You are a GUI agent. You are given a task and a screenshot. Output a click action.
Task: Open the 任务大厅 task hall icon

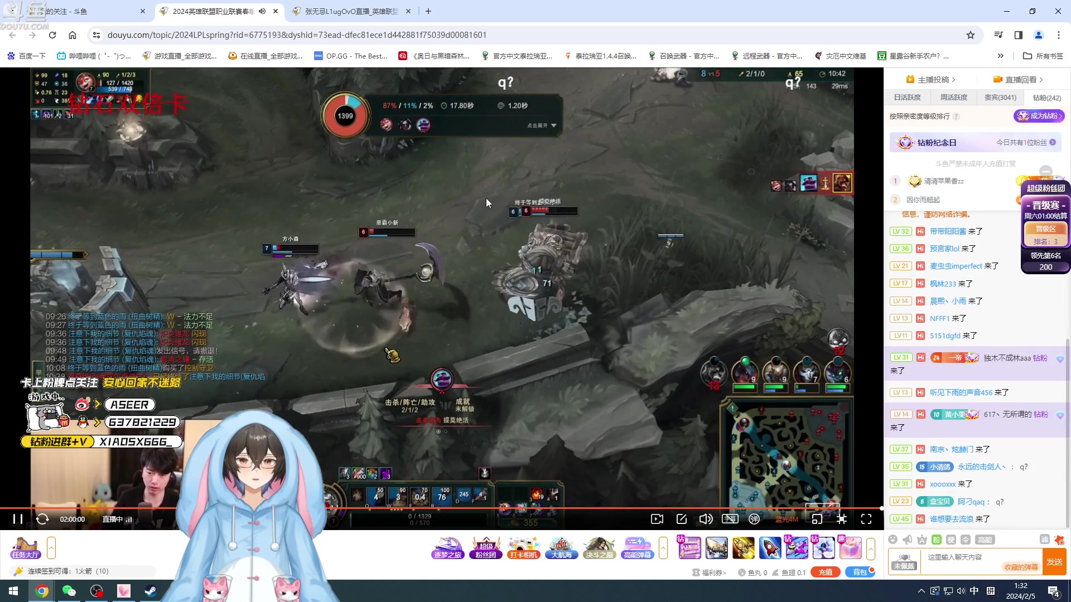(25, 548)
